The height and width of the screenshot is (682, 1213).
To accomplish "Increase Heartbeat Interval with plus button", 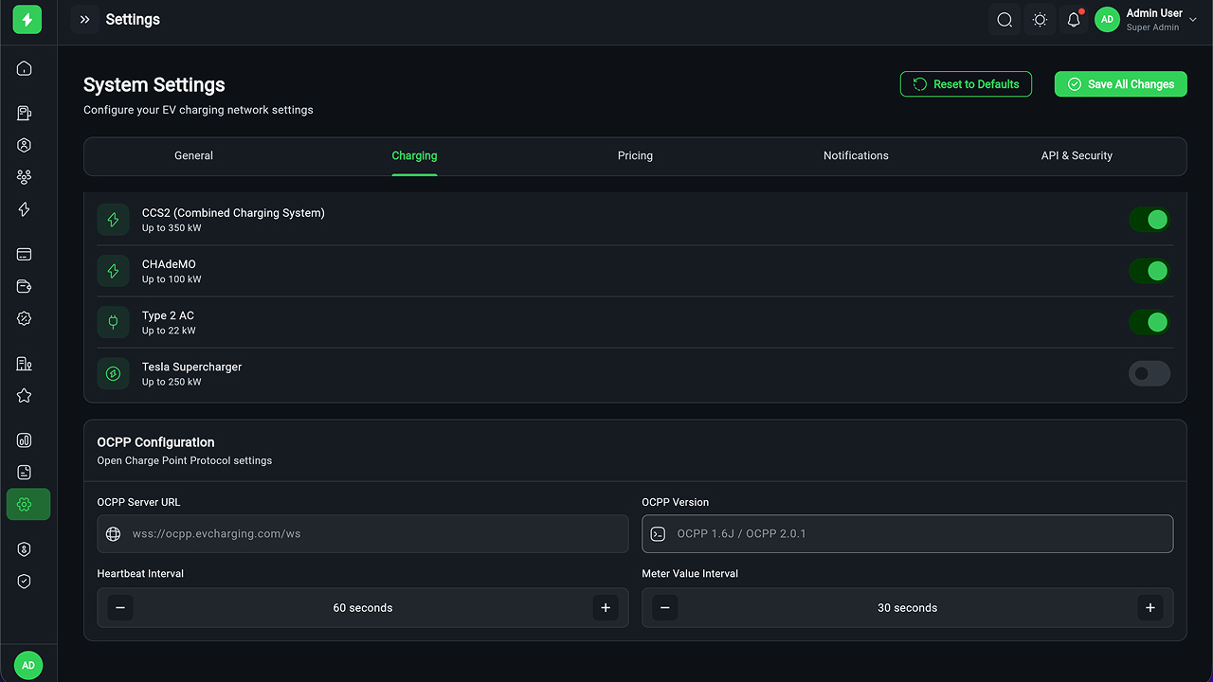I will (x=606, y=608).
